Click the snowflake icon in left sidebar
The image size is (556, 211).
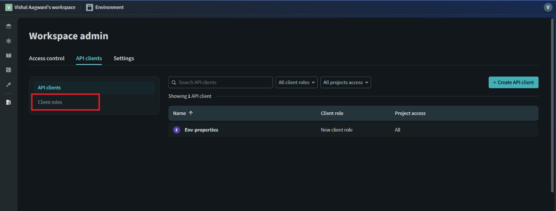[9, 41]
